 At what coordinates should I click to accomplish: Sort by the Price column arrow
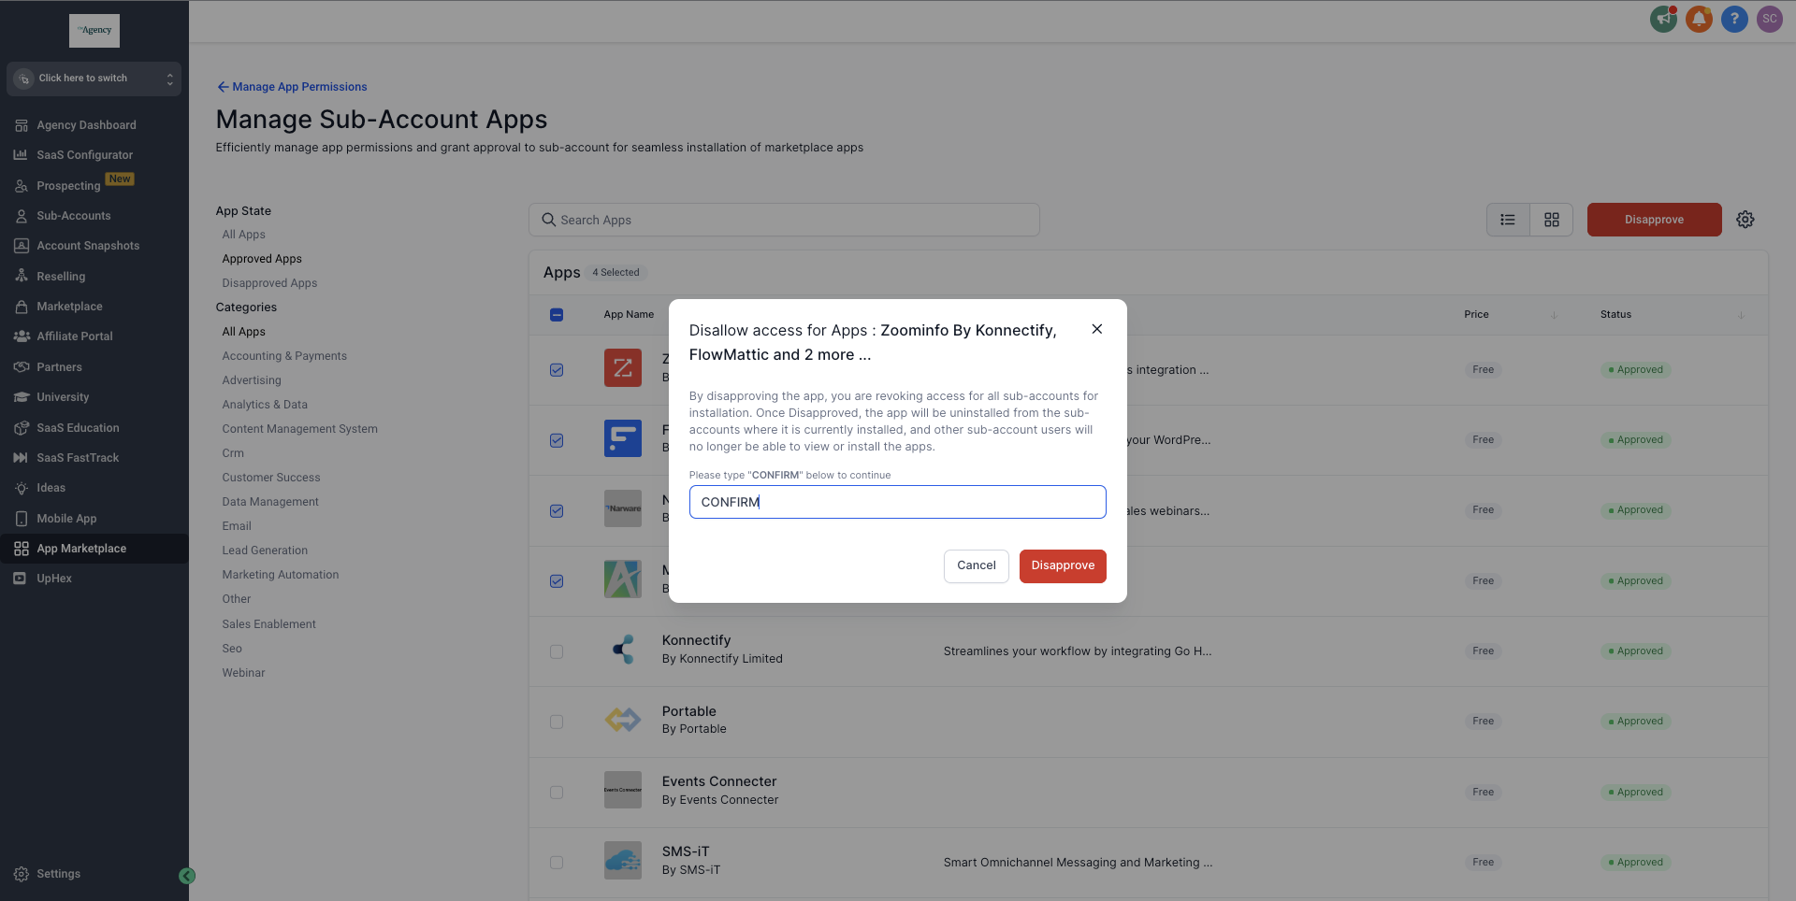[1555, 315]
